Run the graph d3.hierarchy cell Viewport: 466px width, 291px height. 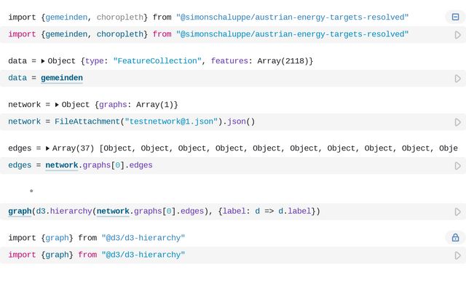[457, 212]
